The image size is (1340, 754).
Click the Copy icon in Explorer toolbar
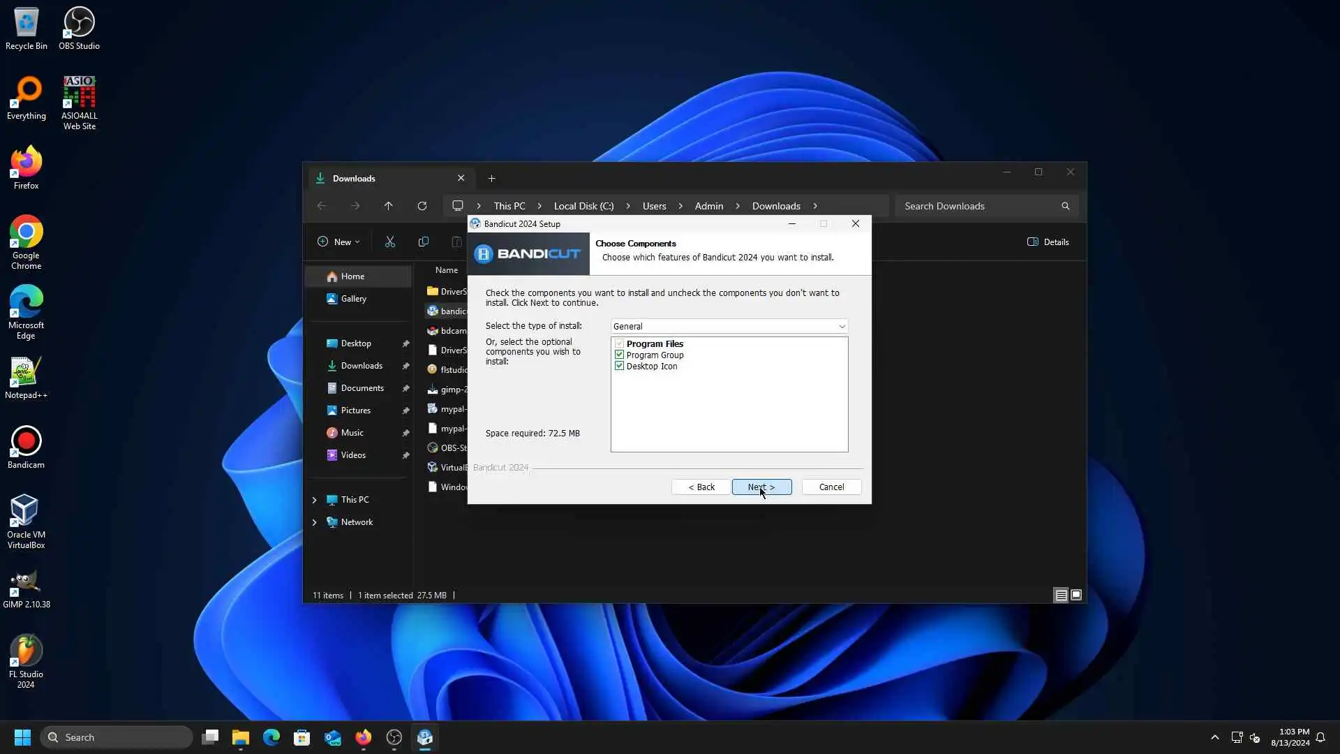423,242
